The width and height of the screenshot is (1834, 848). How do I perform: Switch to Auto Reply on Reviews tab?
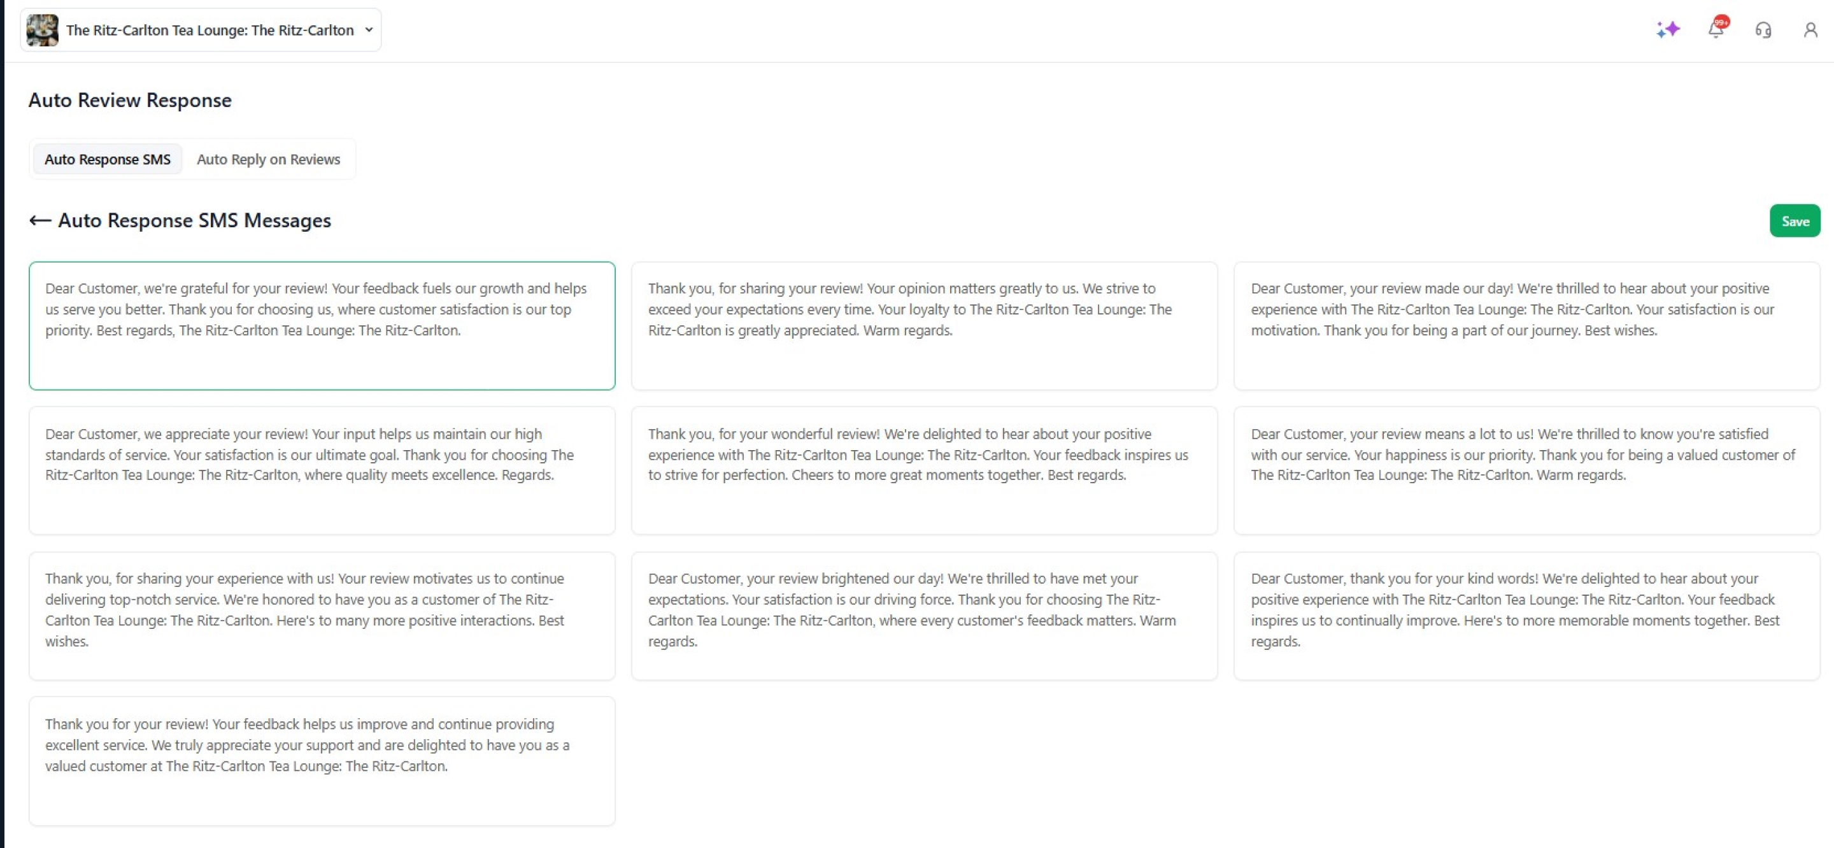coord(268,160)
